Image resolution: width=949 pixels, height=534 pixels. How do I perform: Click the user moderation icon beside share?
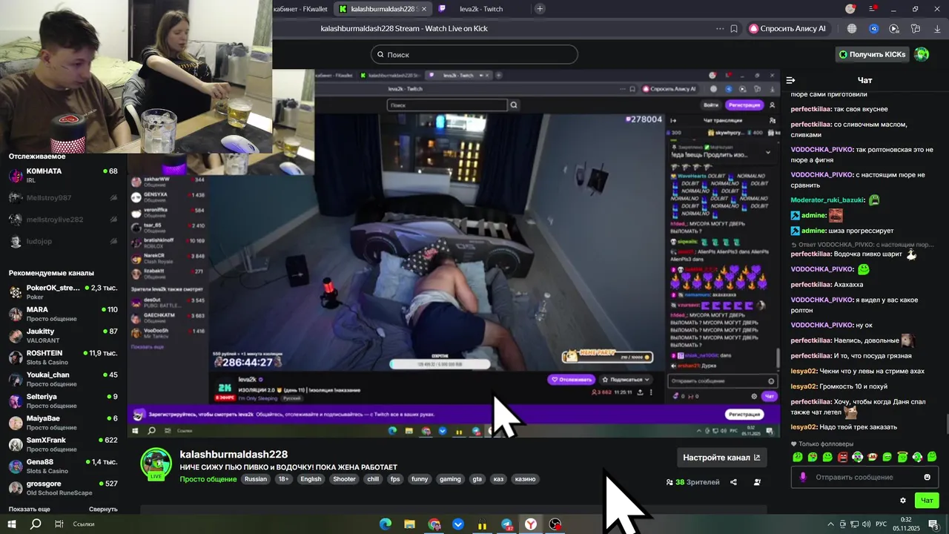[757, 482]
